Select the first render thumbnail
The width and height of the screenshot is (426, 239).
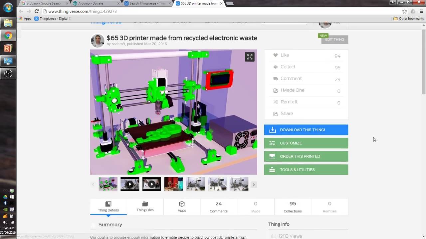[x=108, y=184]
